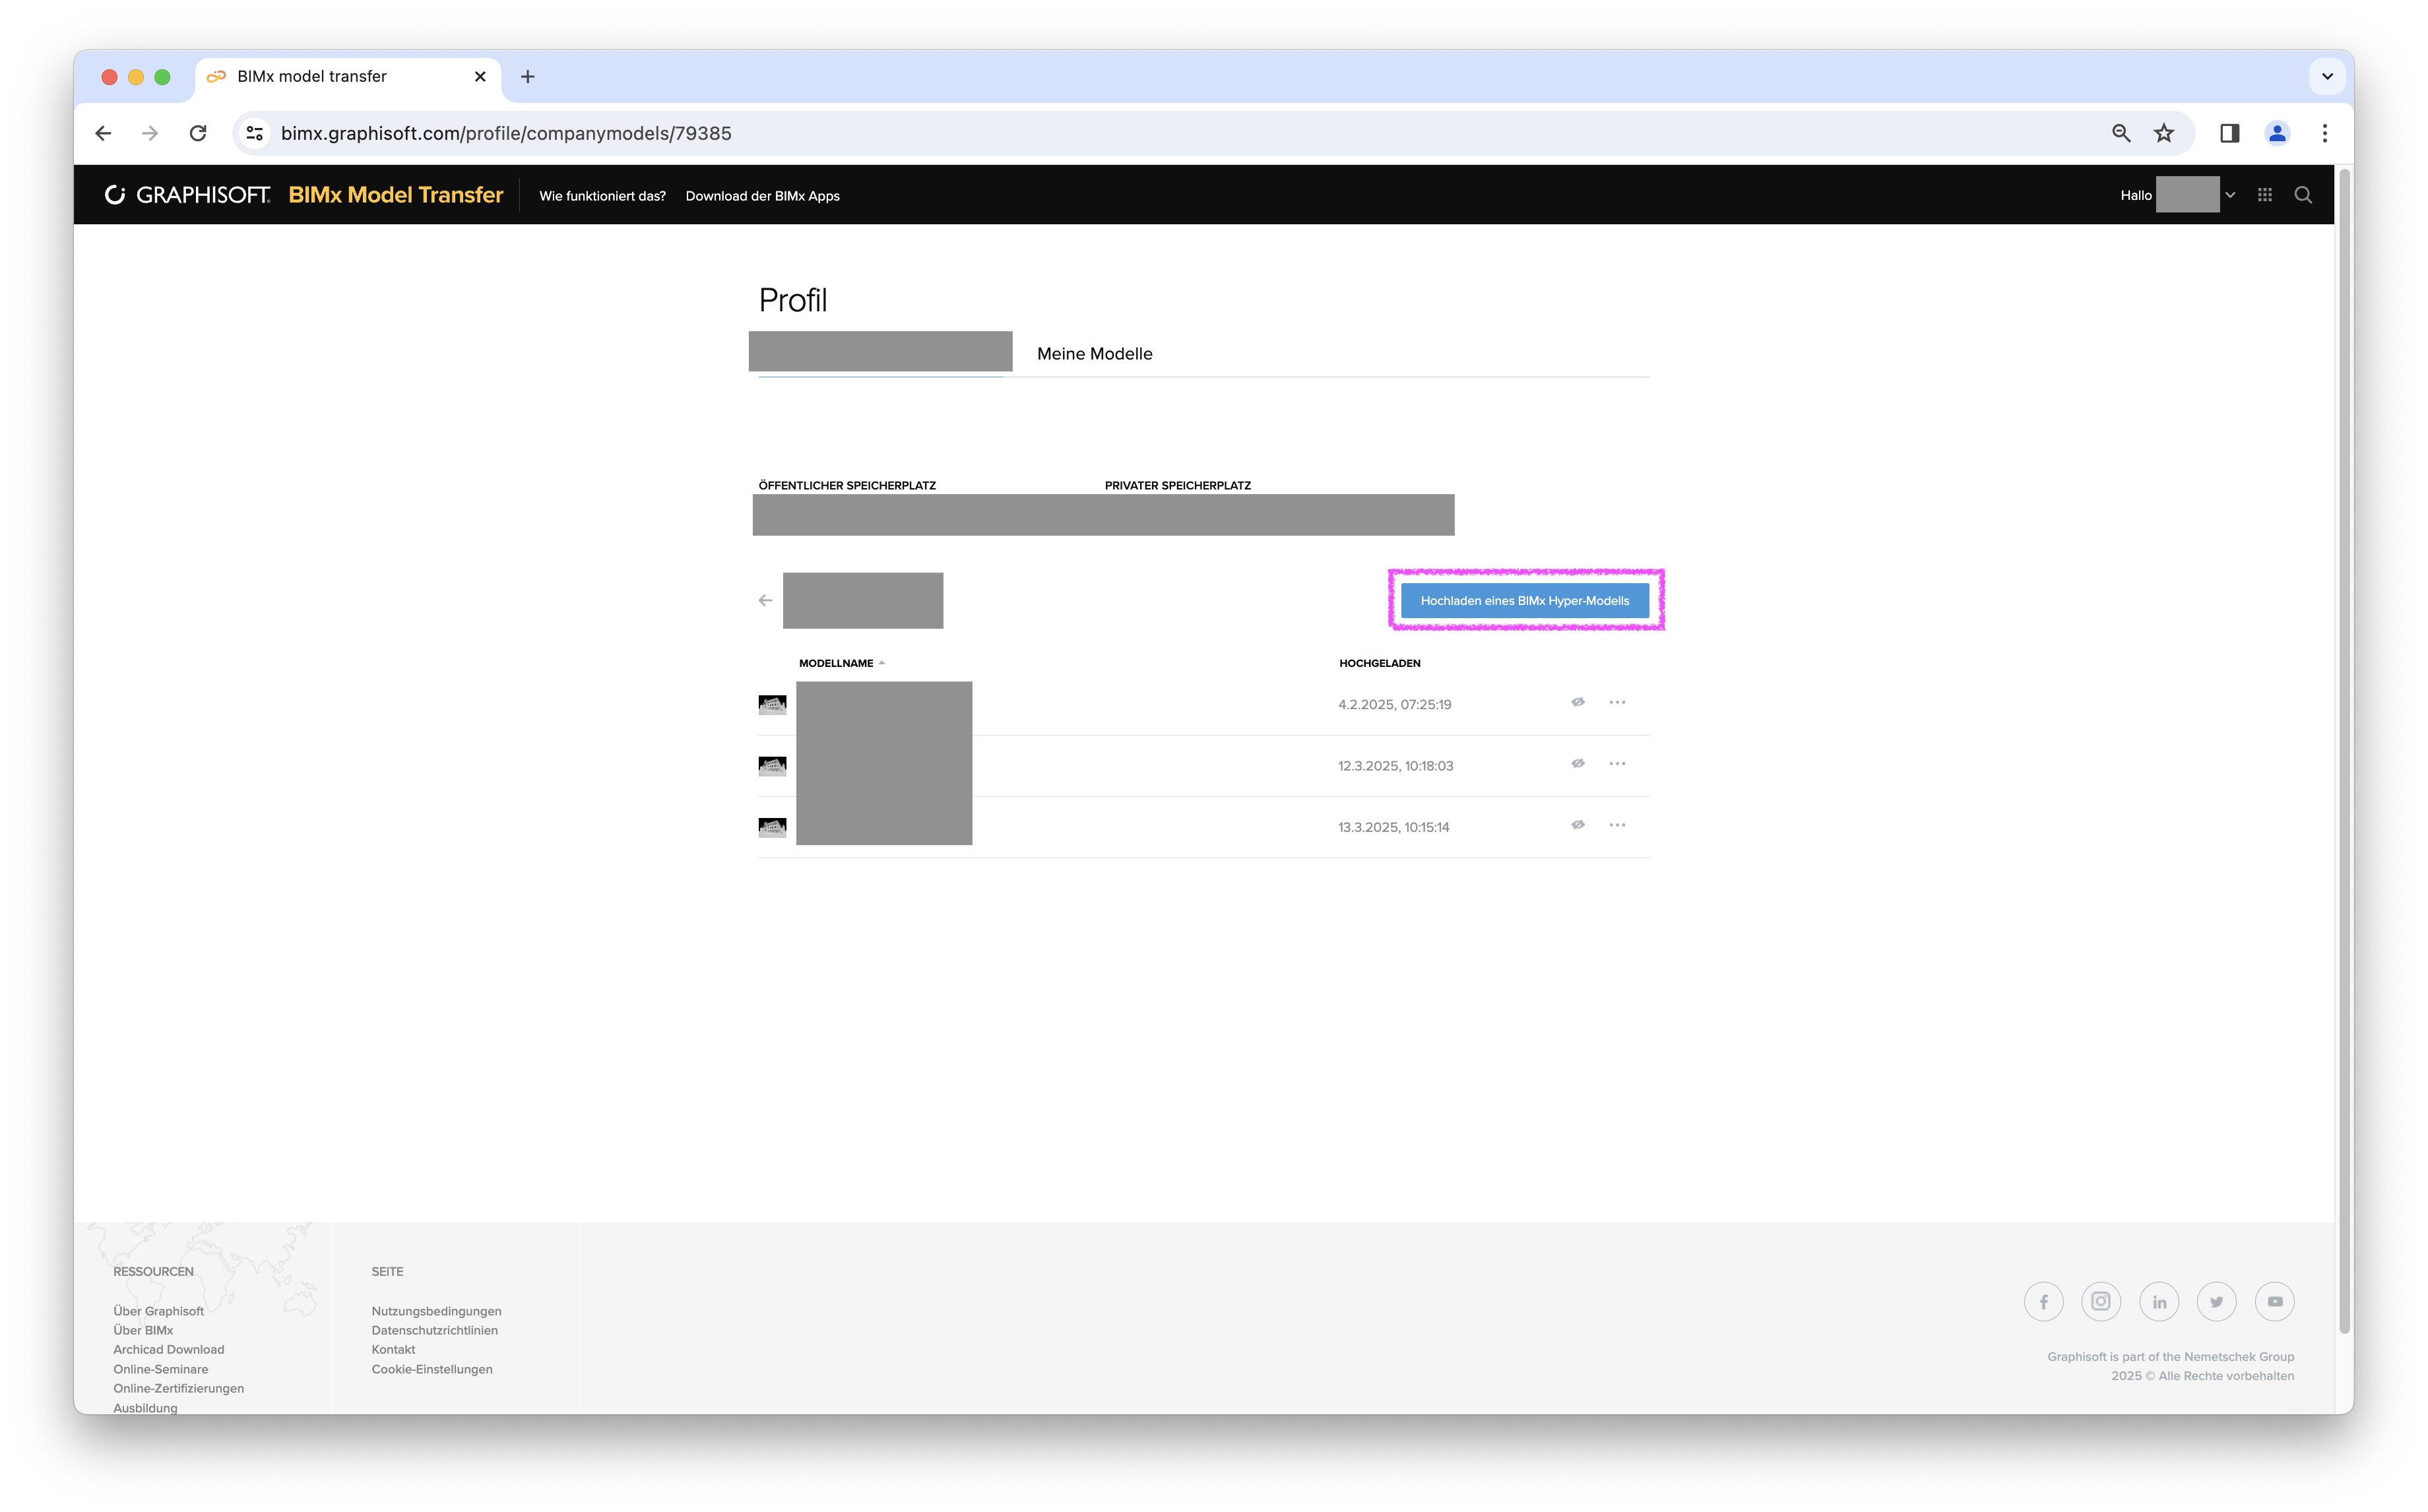Image resolution: width=2428 pixels, height=1512 pixels.
Task: Open the Nutzungsbedingungen footer link
Action: click(436, 1311)
